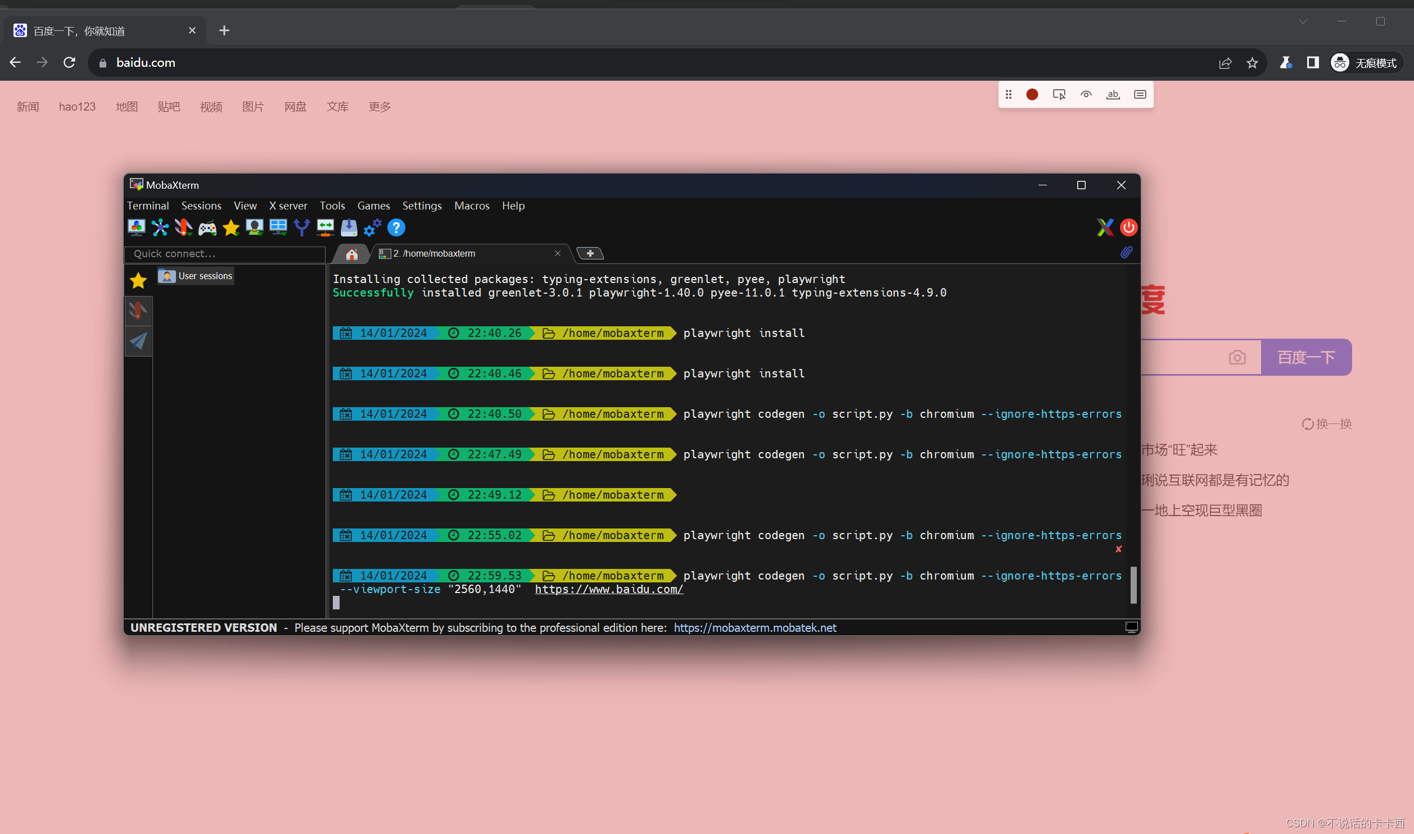Click the Split windows toolbar icon
Image resolution: width=1414 pixels, height=834 pixels.
(278, 227)
